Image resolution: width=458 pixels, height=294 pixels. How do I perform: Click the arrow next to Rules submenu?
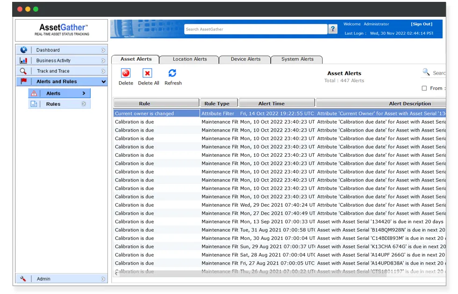(84, 104)
